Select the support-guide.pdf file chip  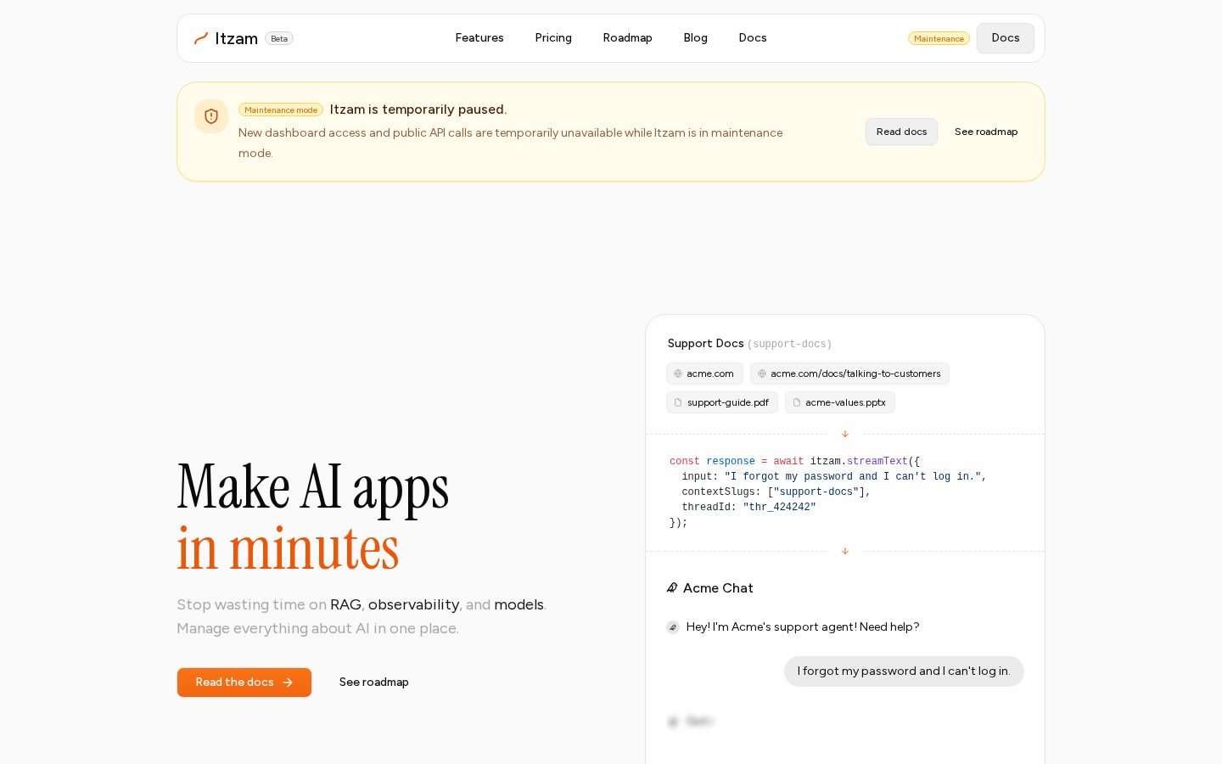pyautogui.click(x=722, y=402)
